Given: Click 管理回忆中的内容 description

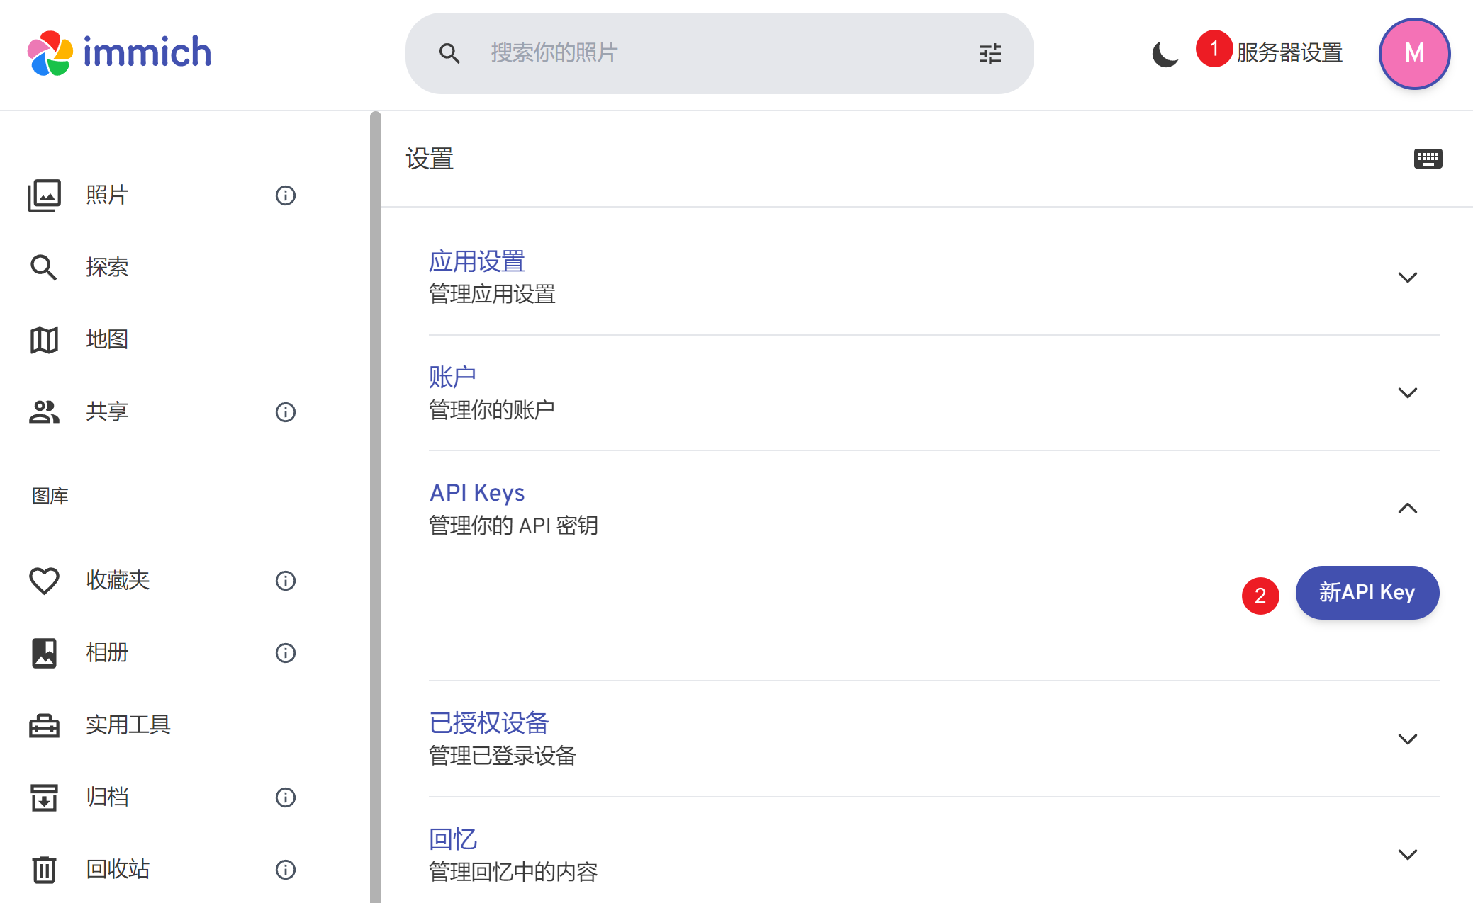Looking at the screenshot, I should click(x=513, y=871).
